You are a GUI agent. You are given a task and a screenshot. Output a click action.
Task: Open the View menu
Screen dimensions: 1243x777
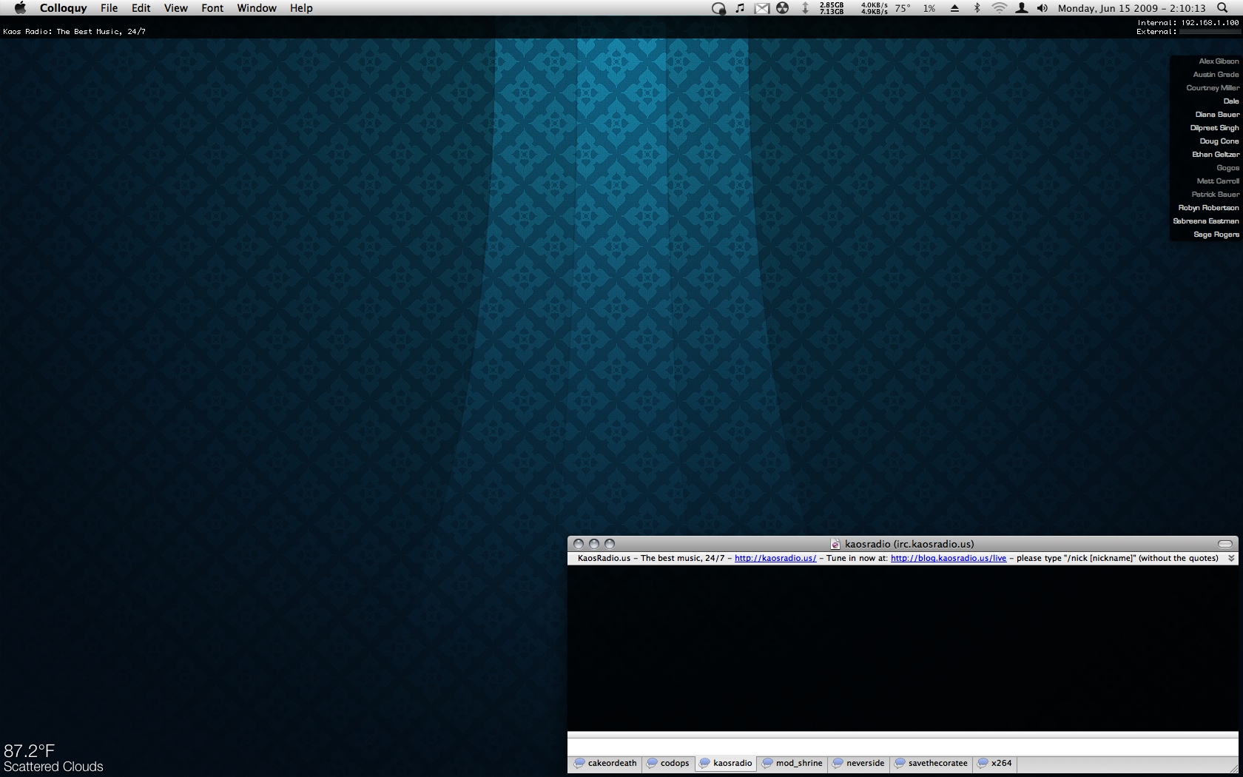175,8
